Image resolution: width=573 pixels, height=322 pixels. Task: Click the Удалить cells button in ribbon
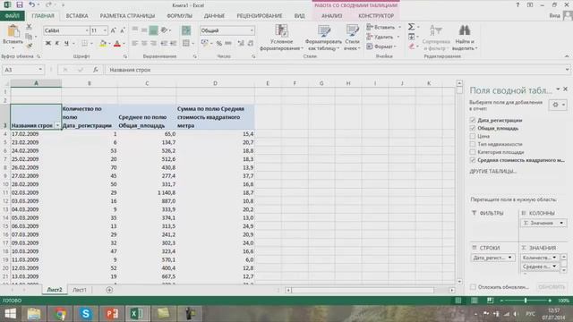(383, 37)
